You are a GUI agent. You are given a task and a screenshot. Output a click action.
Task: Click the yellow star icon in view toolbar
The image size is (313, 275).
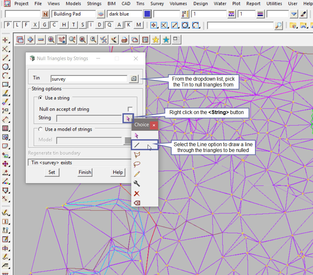(156, 40)
